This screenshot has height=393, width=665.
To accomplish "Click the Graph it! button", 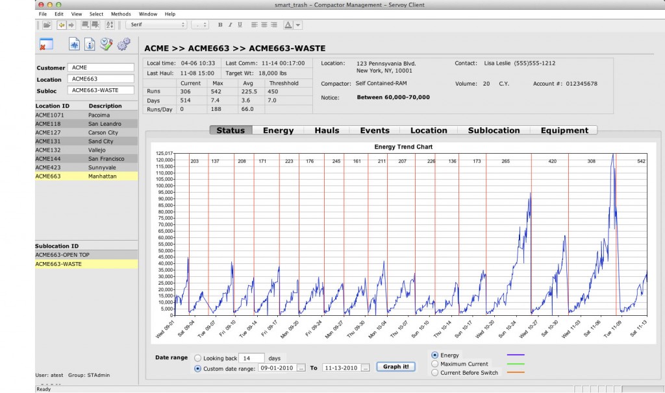I will click(x=395, y=367).
